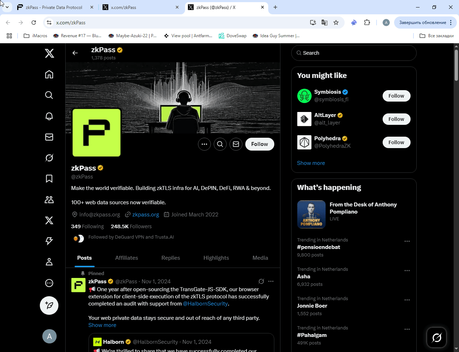The image size is (459, 352).
Task: Follow AltLayer
Action: pos(396,119)
